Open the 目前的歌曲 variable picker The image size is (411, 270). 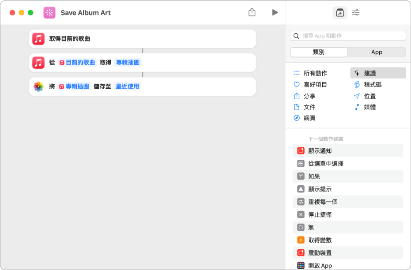(77, 63)
